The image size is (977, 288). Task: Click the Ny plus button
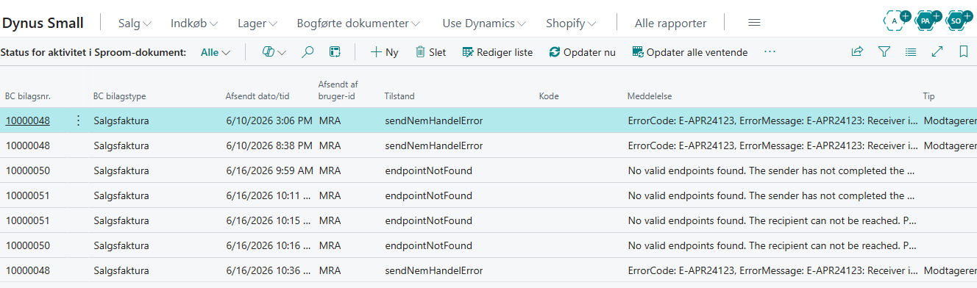point(384,52)
